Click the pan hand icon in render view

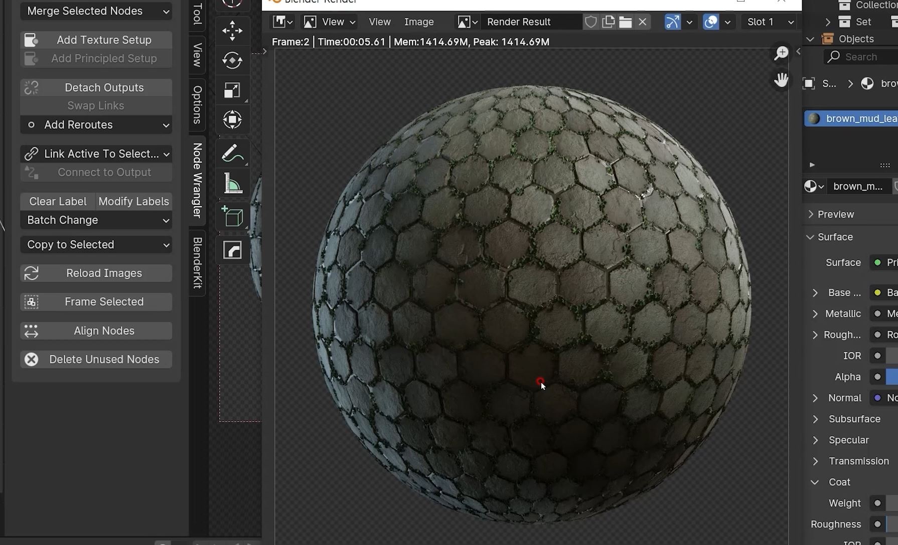click(781, 80)
